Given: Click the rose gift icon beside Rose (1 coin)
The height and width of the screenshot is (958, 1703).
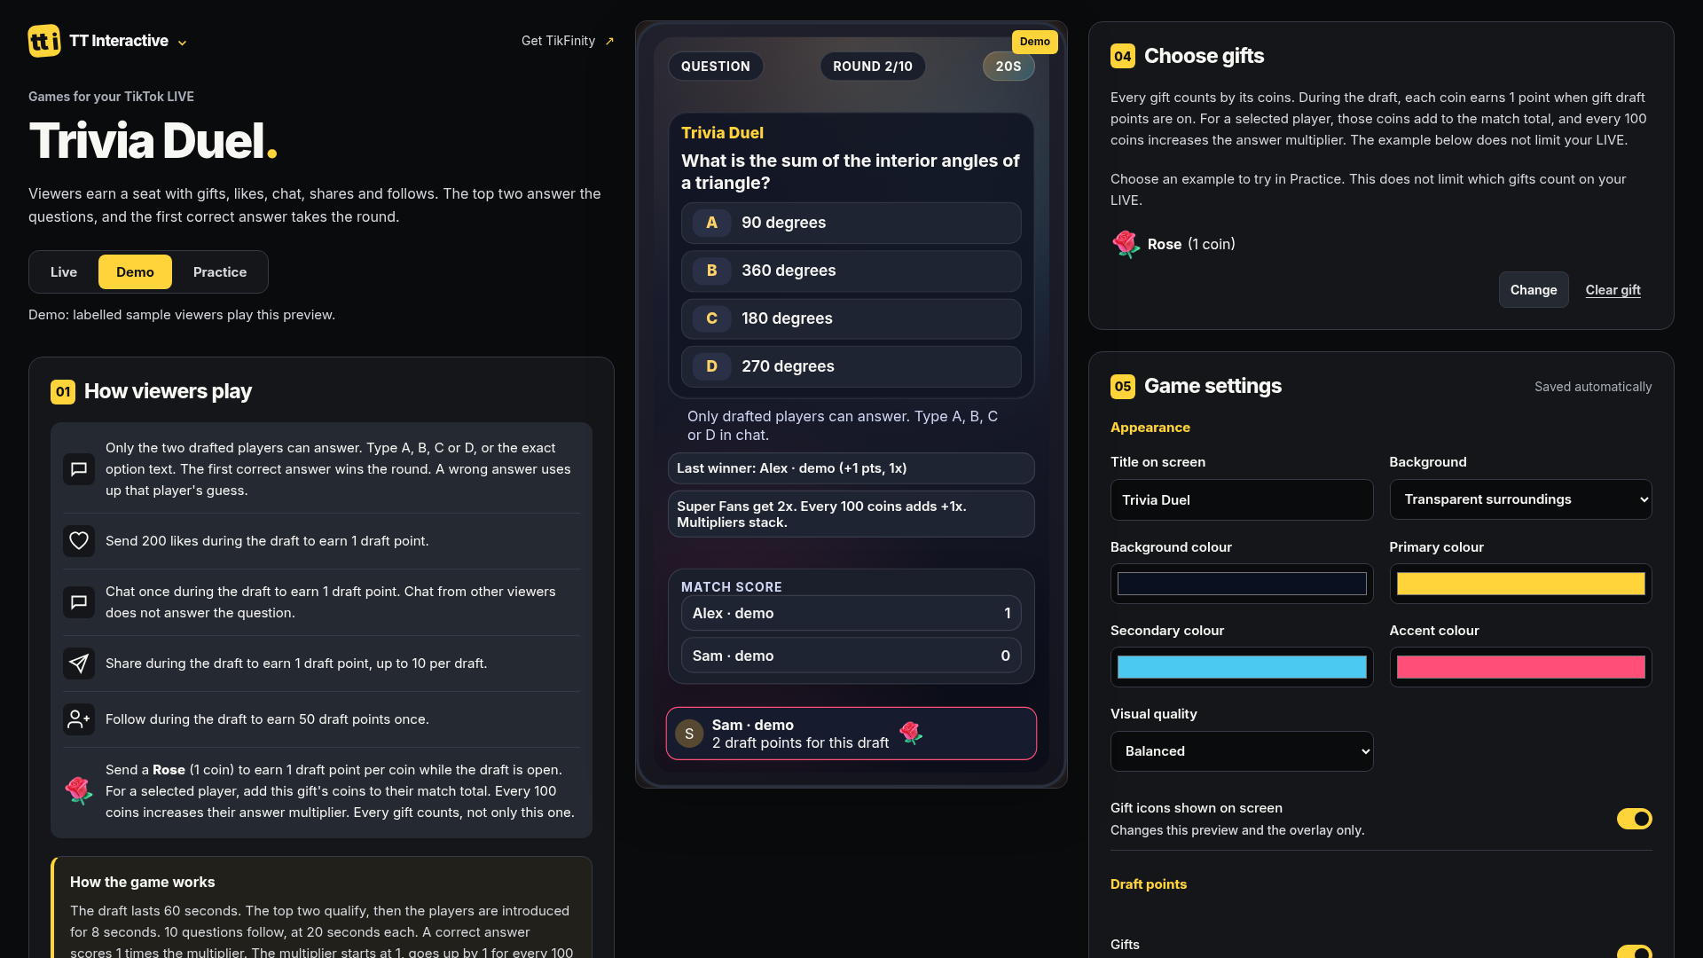Looking at the screenshot, I should point(1126,244).
